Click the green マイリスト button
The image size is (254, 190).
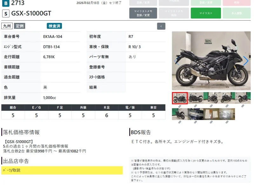point(206,13)
